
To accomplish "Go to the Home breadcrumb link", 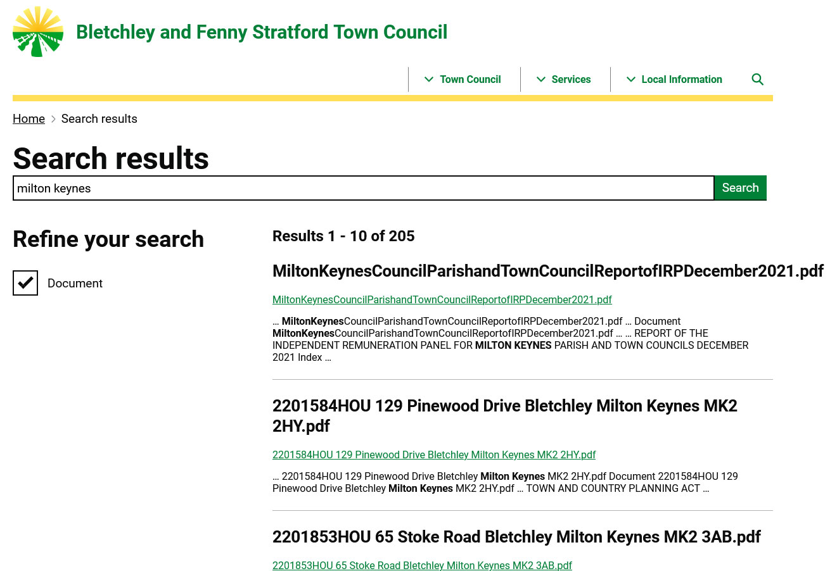I will [x=29, y=119].
